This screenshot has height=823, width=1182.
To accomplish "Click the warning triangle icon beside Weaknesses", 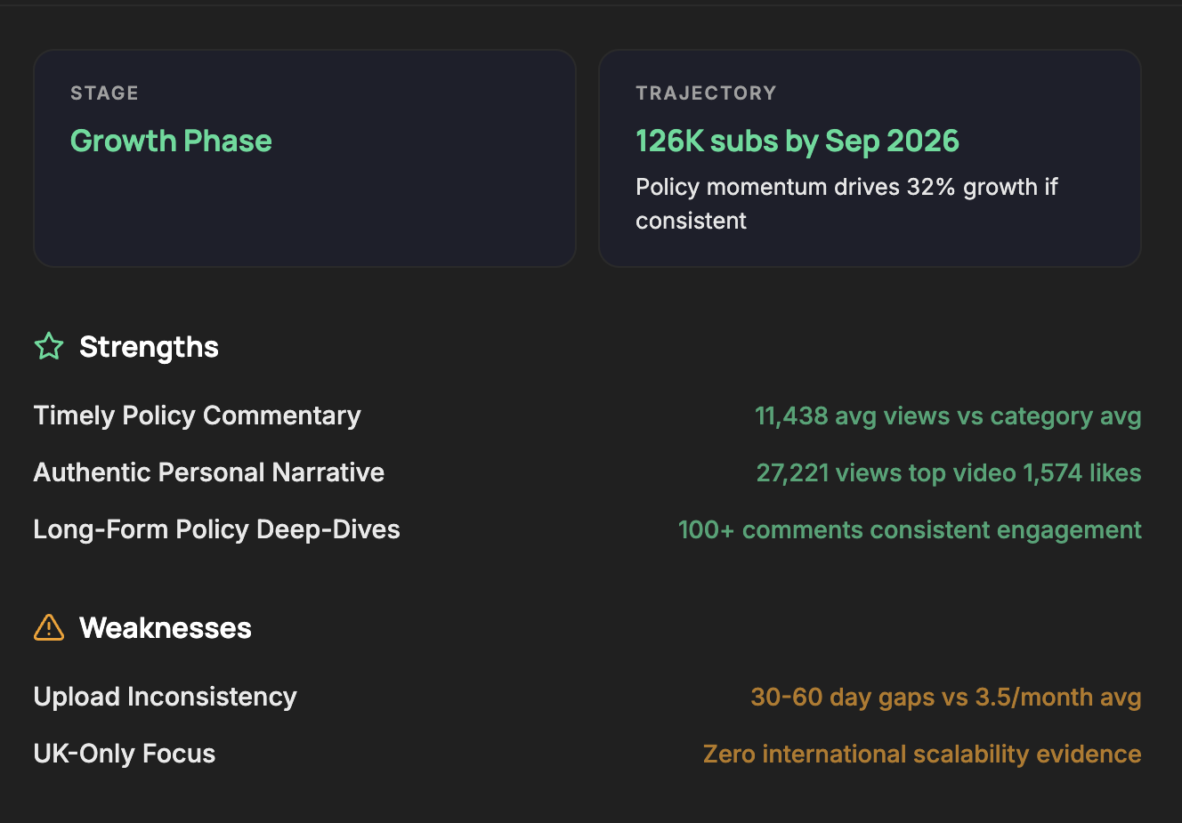I will [49, 627].
